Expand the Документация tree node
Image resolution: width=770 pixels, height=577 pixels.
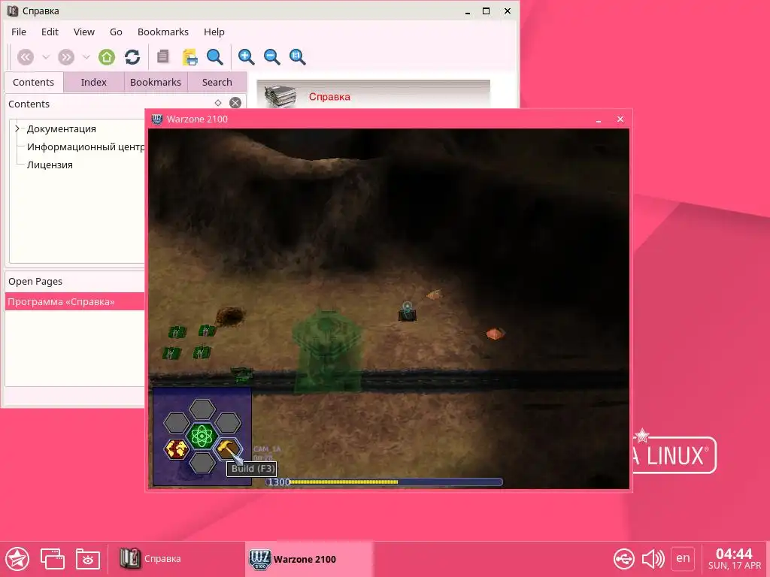point(17,128)
